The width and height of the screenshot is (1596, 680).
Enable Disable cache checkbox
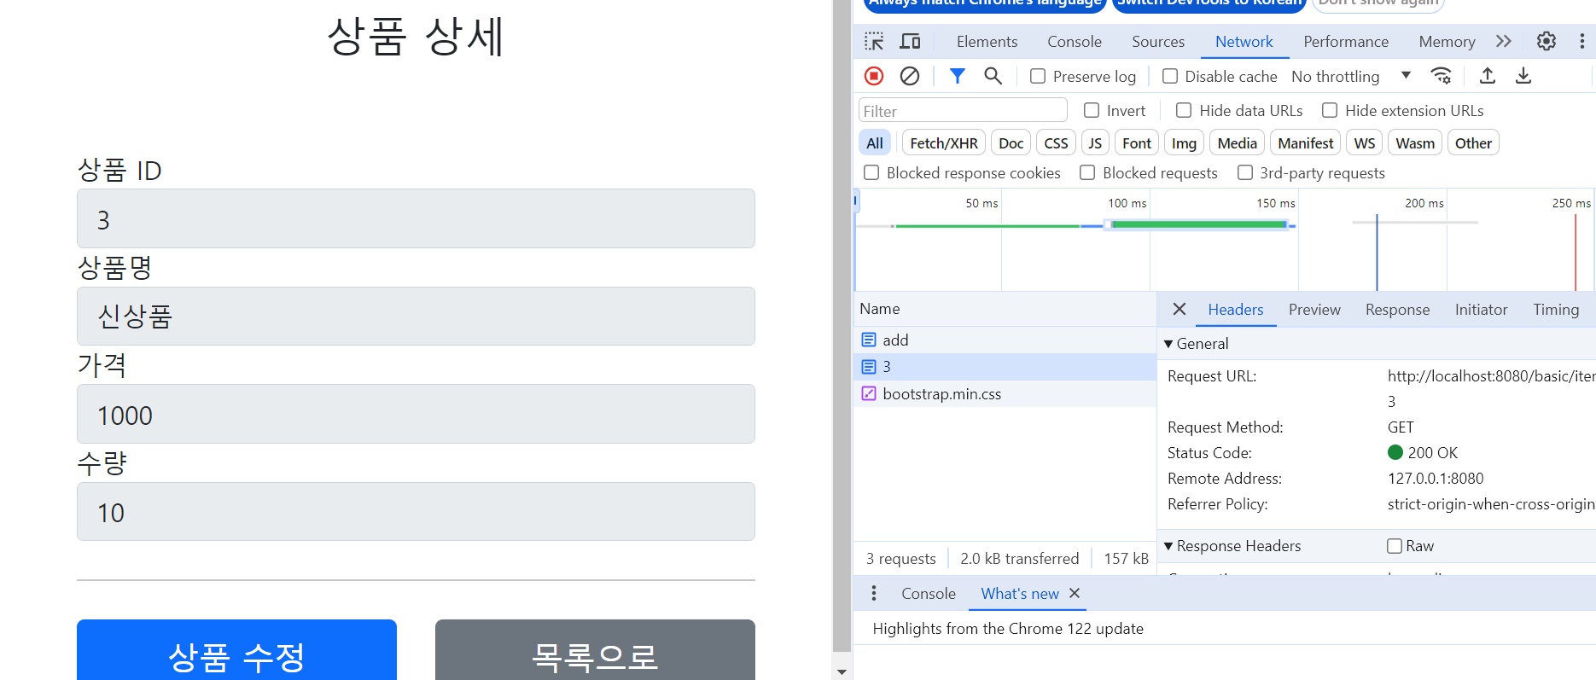(1170, 76)
